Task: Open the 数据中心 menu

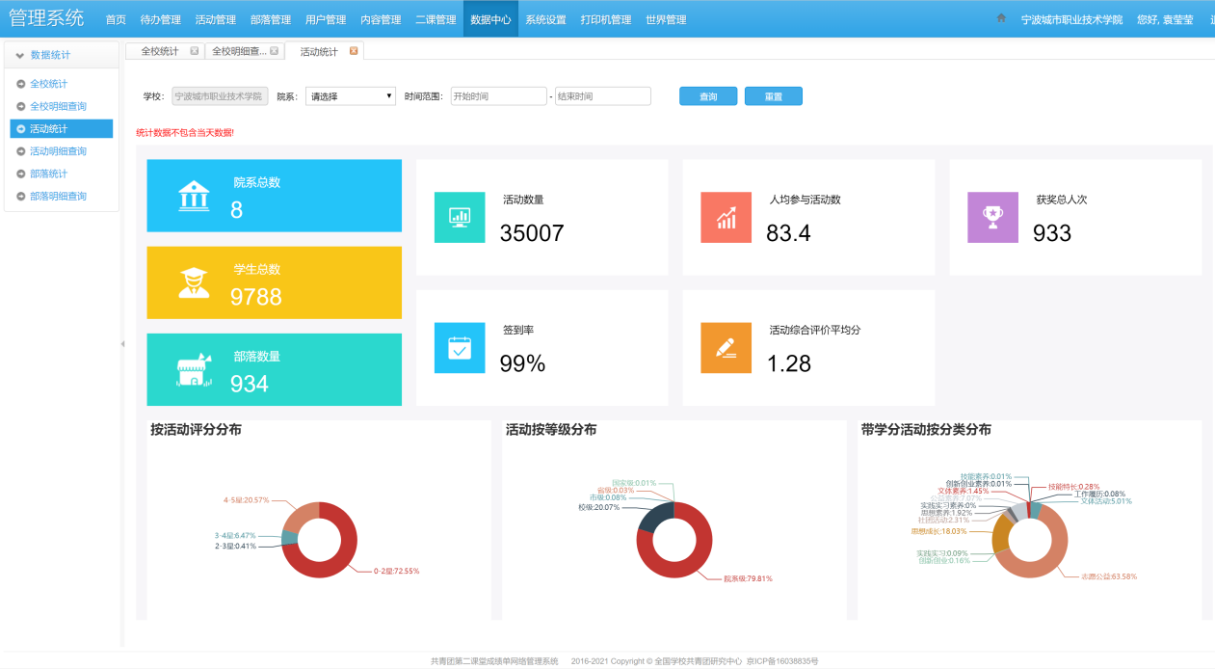Action: (490, 19)
